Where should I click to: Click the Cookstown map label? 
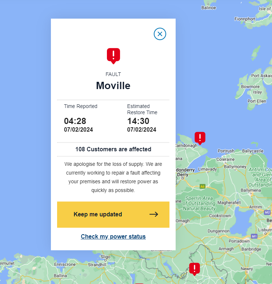[x=220, y=216]
